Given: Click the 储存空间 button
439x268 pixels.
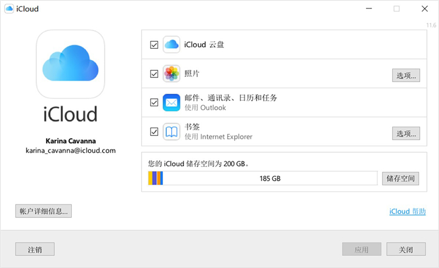Looking at the screenshot, I should (401, 178).
